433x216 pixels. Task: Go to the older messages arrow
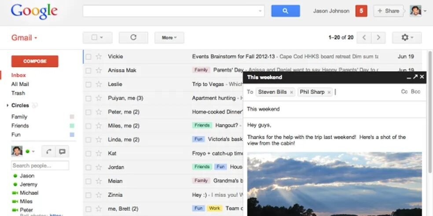pyautogui.click(x=378, y=38)
